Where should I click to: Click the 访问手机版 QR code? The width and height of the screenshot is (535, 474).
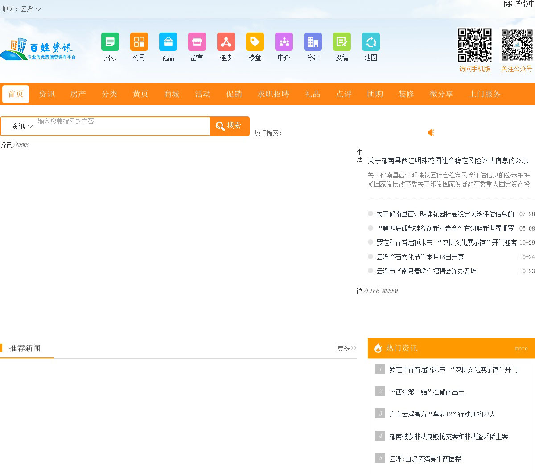(474, 45)
